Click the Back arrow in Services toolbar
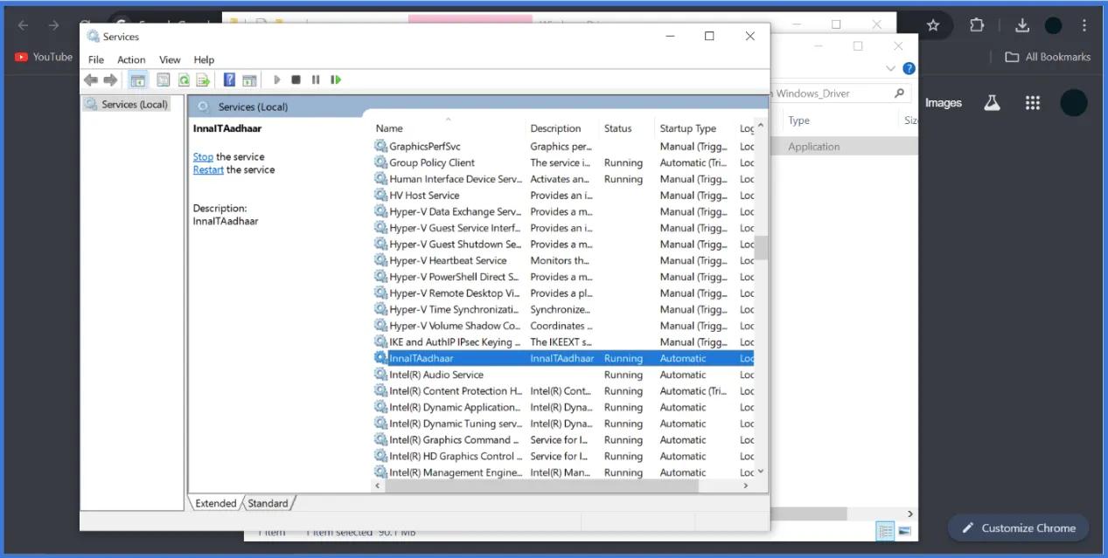The height and width of the screenshot is (558, 1108). [x=91, y=80]
